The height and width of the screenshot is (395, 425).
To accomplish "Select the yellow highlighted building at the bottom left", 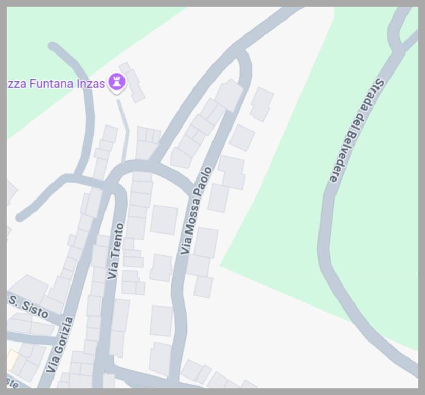I will pyautogui.click(x=12, y=360).
